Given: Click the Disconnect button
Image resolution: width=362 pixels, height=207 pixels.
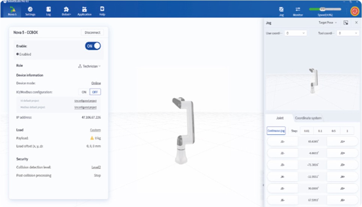Looking at the screenshot, I should pyautogui.click(x=92, y=33).
